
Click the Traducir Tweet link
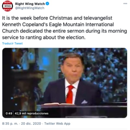click(x=12, y=44)
